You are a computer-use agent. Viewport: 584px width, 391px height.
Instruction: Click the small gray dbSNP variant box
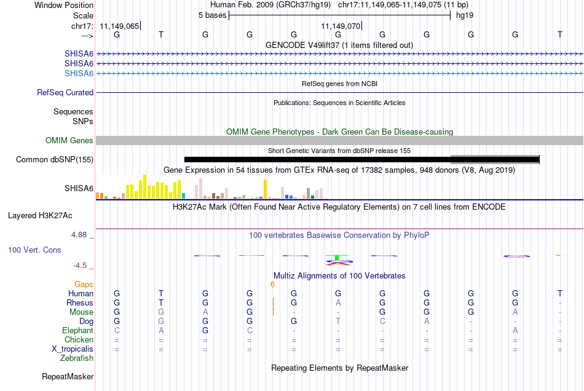495,159
